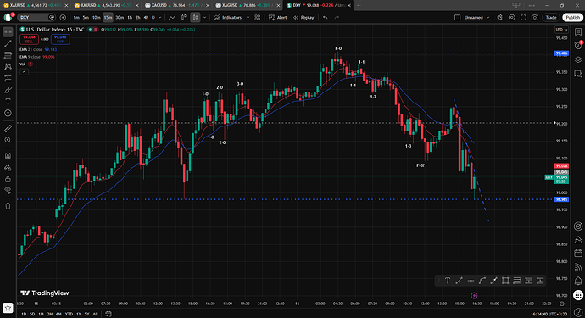Open a new tab with plus button
Viewport: 585px width, 318px height.
359,5
